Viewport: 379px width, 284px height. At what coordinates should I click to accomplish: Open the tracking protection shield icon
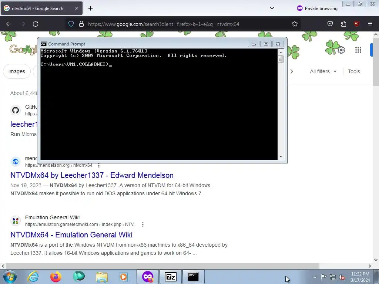(71, 24)
